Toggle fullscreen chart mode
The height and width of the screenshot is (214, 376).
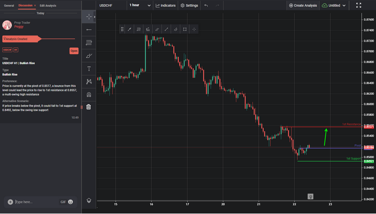pyautogui.click(x=359, y=5)
